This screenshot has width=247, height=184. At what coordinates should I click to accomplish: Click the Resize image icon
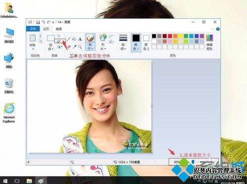pyautogui.click(x=59, y=41)
